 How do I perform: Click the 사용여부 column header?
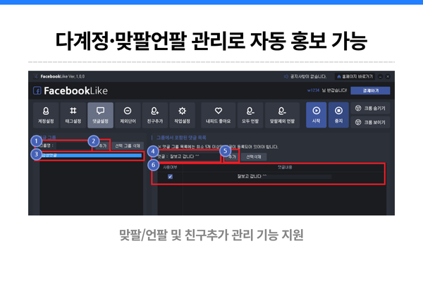point(170,167)
